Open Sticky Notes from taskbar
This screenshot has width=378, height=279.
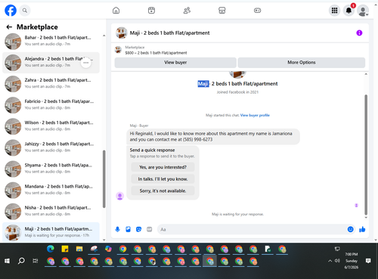65,249
